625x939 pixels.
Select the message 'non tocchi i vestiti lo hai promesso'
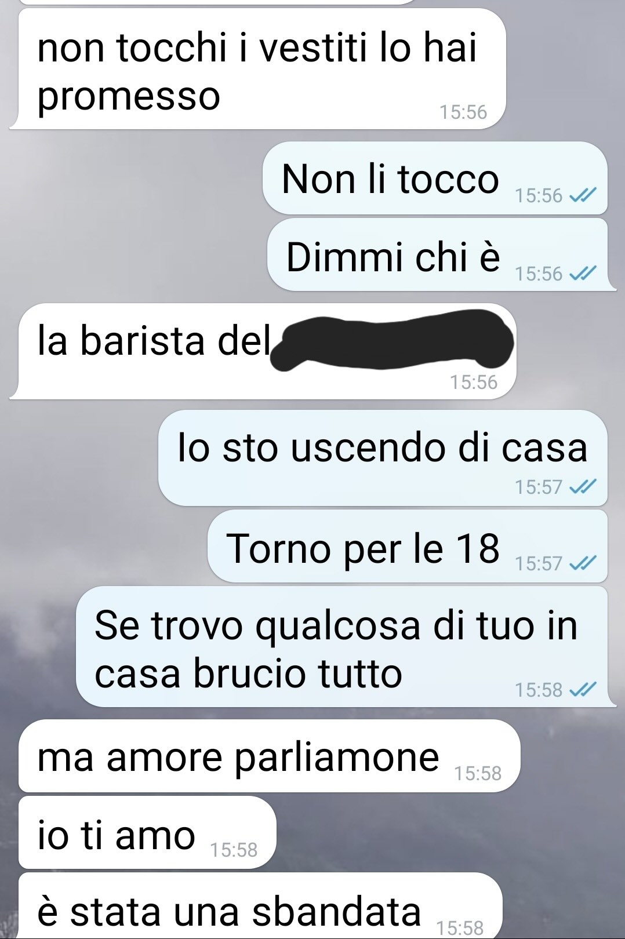(x=257, y=68)
